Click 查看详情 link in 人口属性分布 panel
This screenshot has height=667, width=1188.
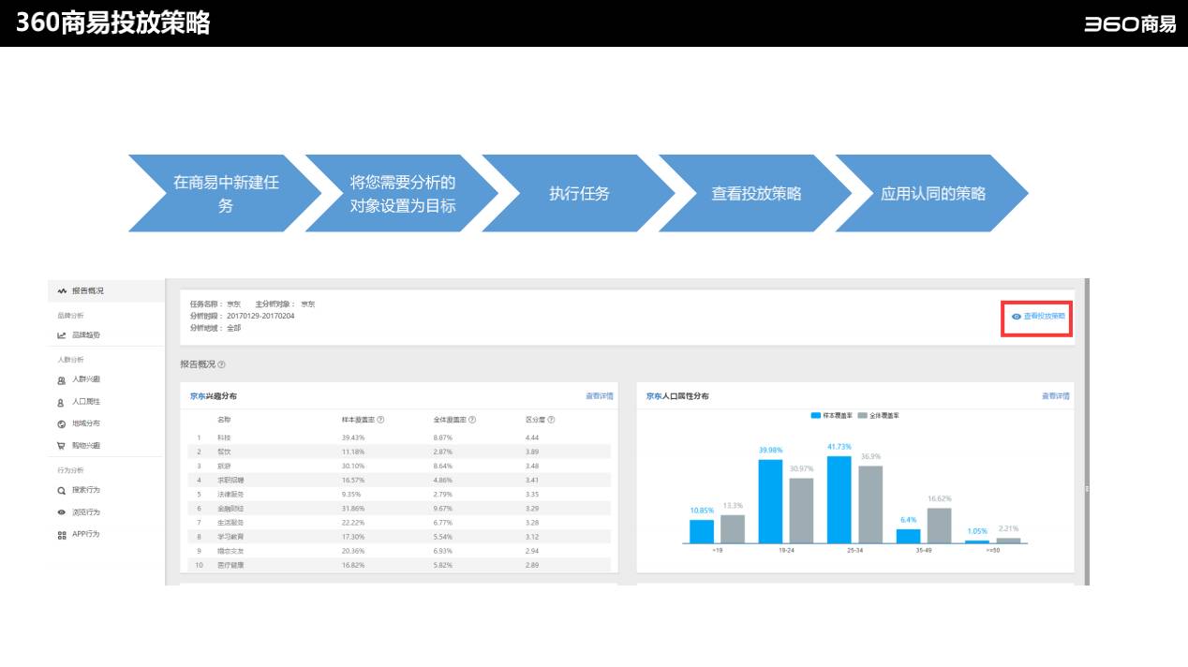[1055, 396]
